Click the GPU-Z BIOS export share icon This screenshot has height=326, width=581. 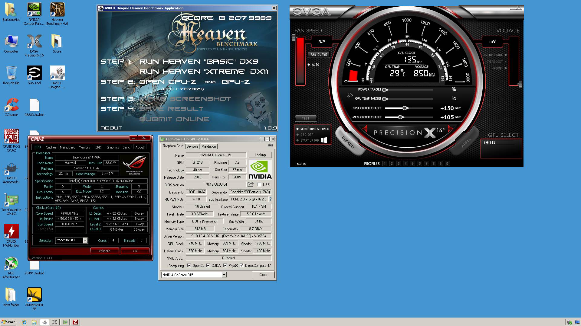click(x=251, y=184)
